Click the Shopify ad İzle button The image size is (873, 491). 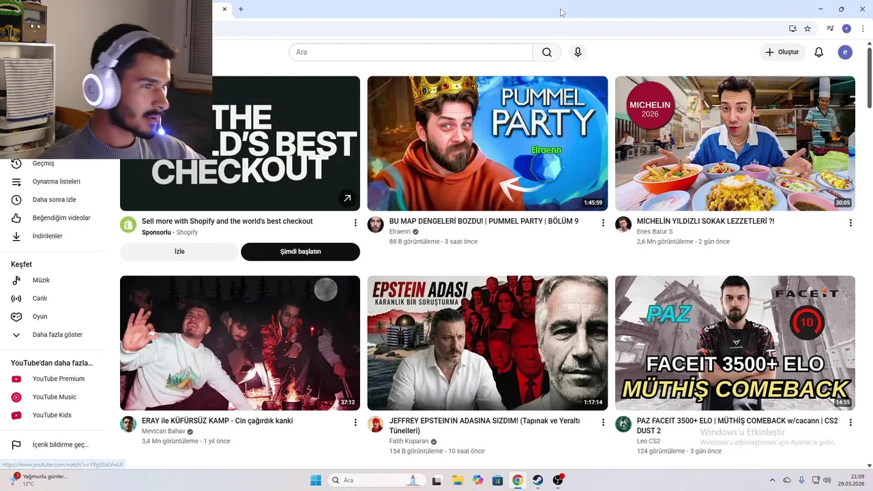(x=179, y=252)
